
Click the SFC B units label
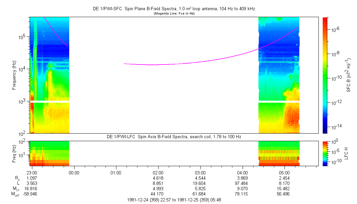pos(348,75)
